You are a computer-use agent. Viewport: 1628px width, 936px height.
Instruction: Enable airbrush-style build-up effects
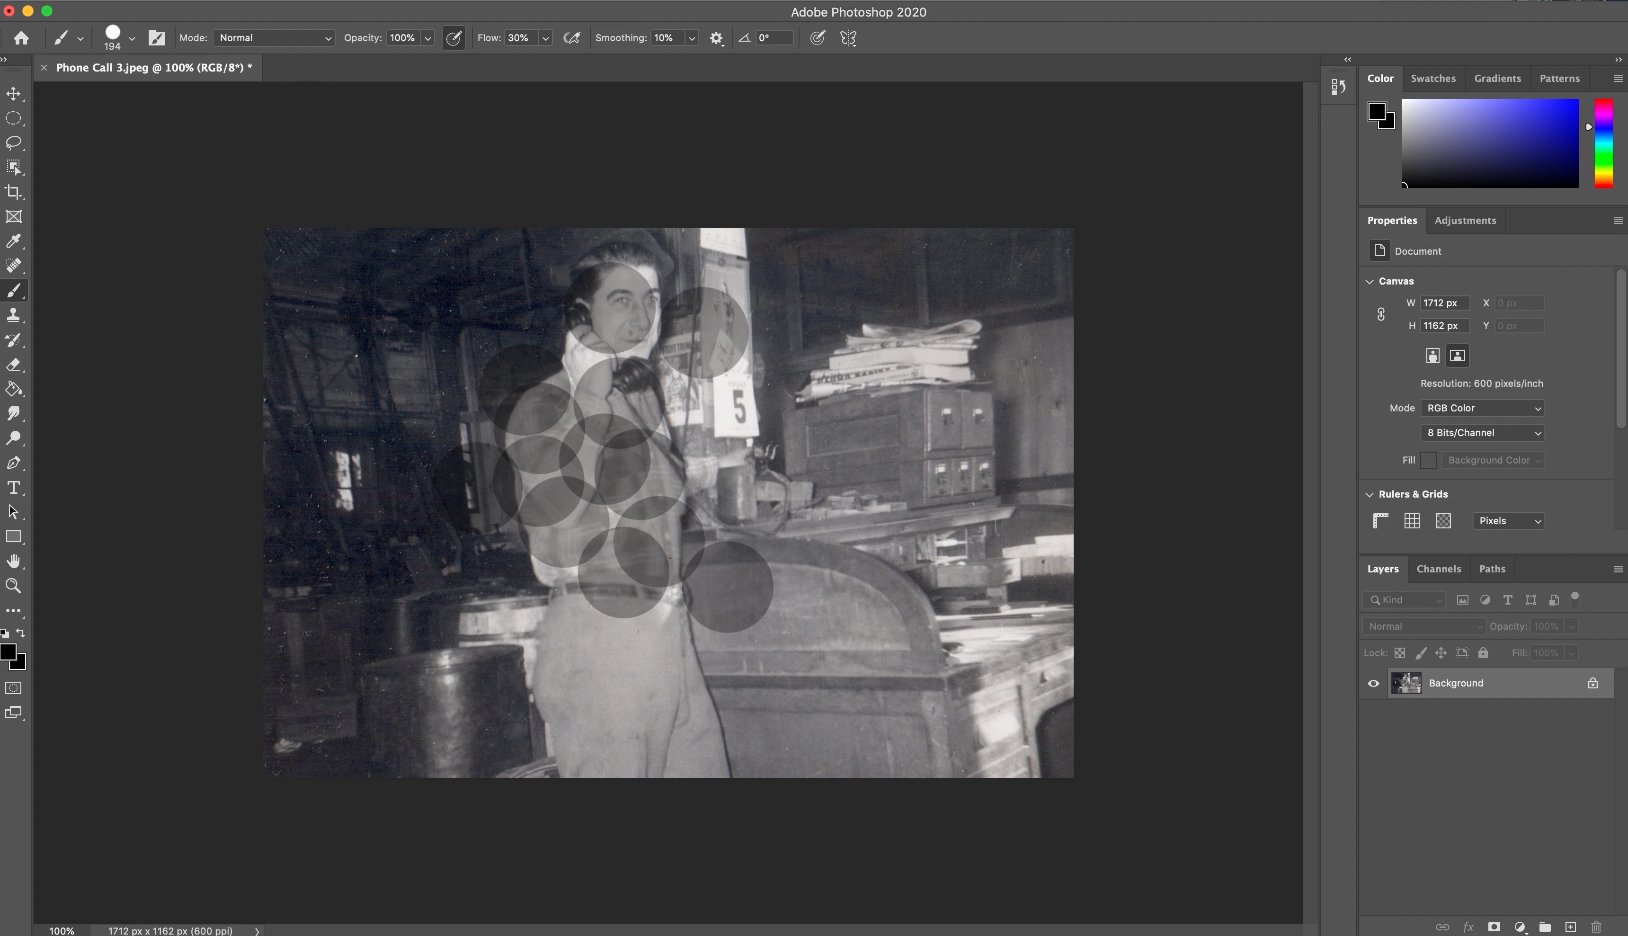571,38
